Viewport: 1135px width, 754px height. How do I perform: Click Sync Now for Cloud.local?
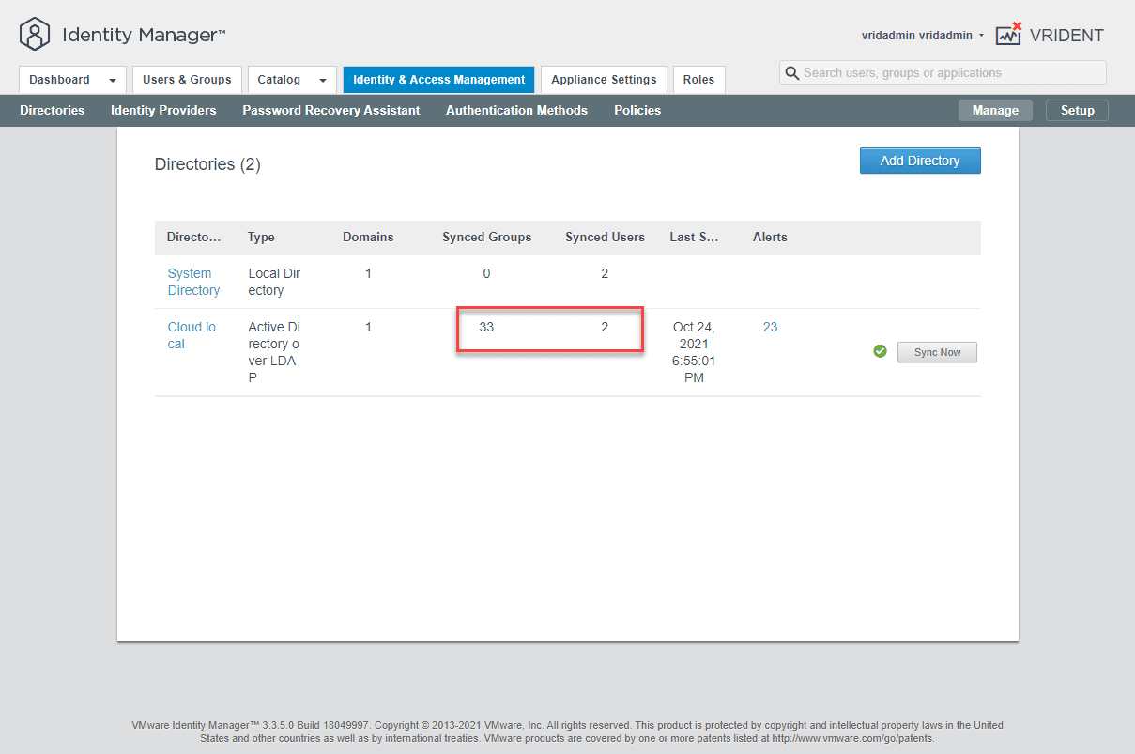(x=937, y=352)
